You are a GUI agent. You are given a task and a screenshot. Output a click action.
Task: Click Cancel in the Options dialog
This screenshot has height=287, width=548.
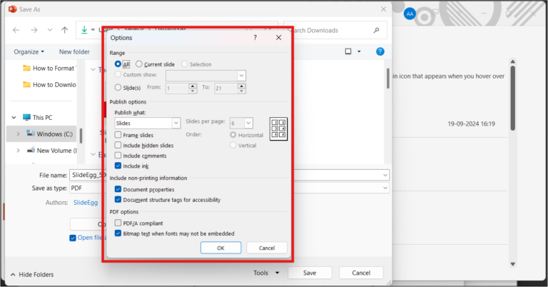(x=267, y=248)
